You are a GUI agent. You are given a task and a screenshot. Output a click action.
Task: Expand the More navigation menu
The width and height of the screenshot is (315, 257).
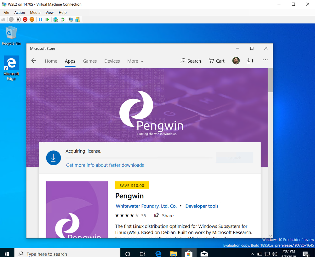135,61
